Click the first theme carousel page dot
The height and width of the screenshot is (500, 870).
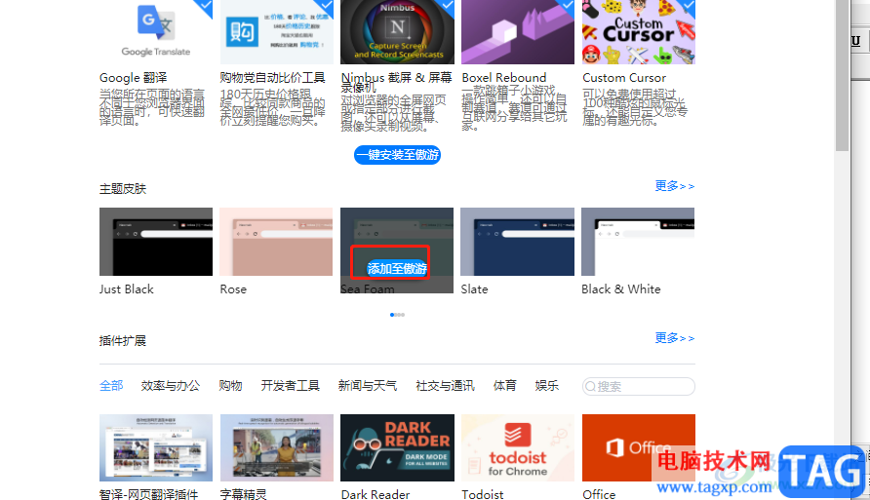click(392, 315)
